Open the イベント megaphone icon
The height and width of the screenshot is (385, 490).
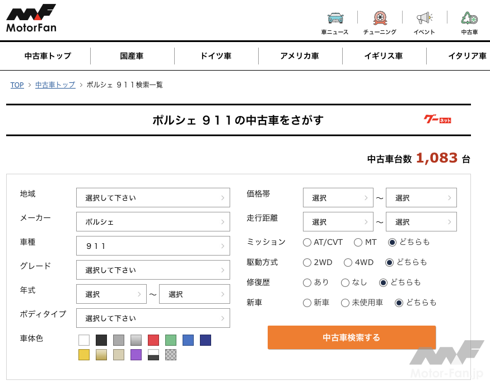(x=424, y=22)
